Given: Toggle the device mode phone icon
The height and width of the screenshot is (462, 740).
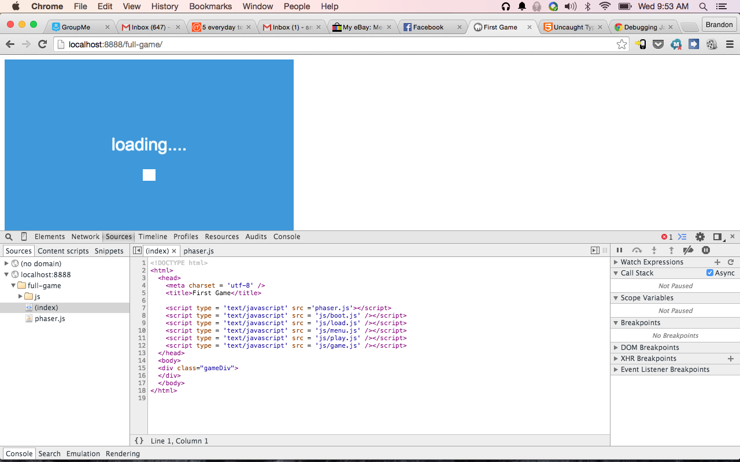Looking at the screenshot, I should pos(24,237).
